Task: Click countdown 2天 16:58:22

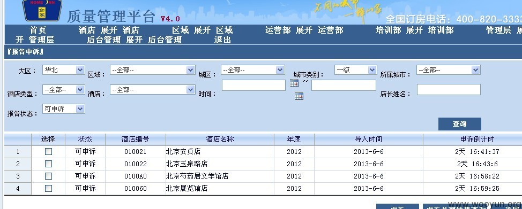Action: [477, 176]
